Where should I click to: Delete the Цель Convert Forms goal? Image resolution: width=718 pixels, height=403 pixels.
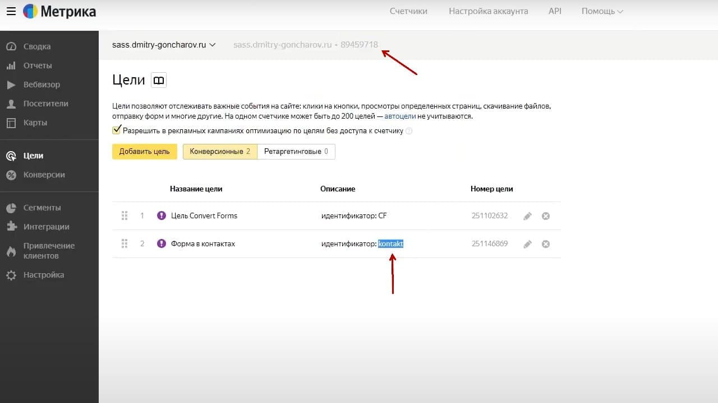546,216
